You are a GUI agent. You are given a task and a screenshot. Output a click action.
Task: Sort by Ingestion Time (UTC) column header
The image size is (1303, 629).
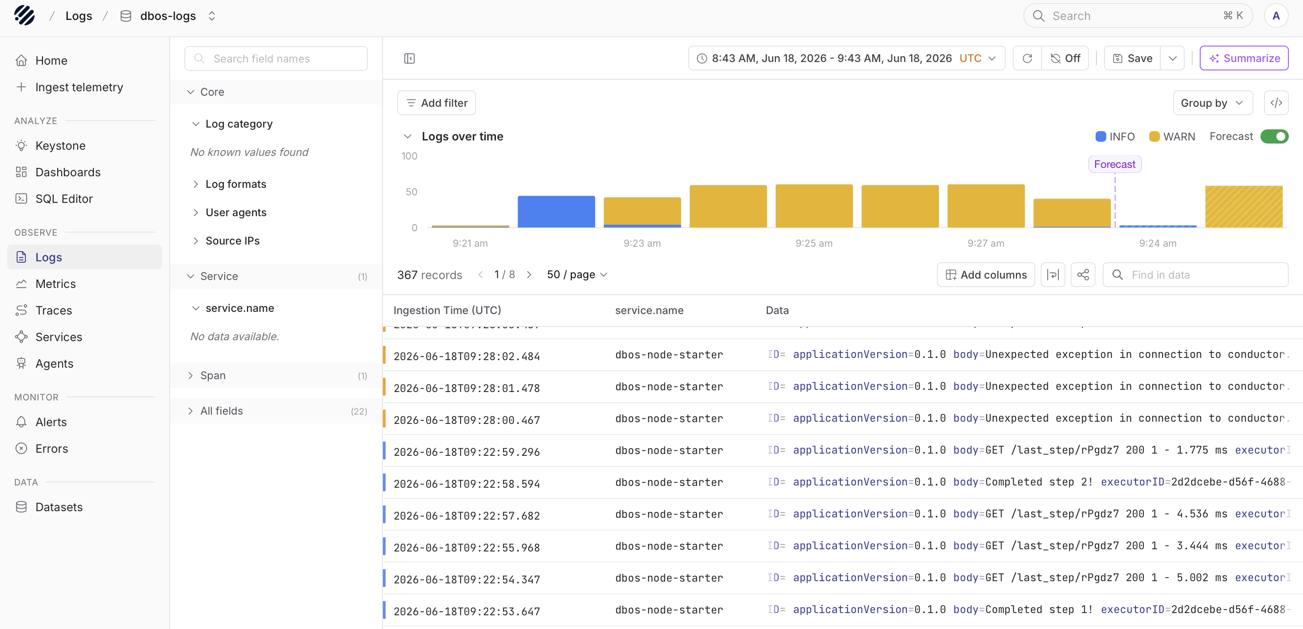pos(447,310)
